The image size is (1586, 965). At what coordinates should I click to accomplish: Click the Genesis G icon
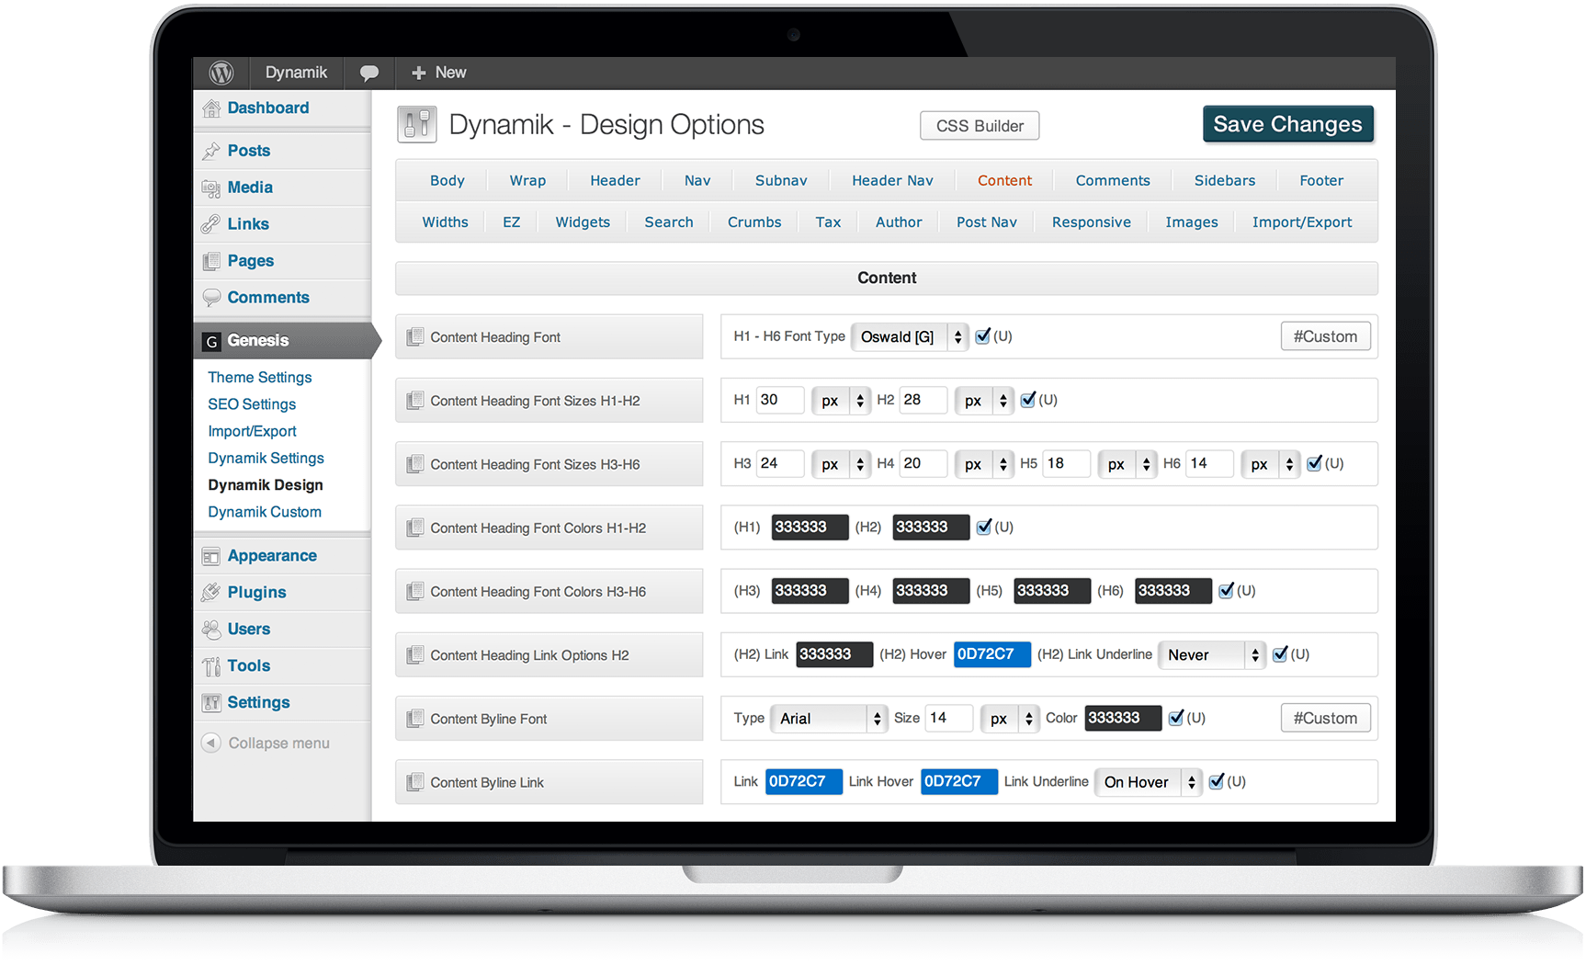click(x=211, y=341)
